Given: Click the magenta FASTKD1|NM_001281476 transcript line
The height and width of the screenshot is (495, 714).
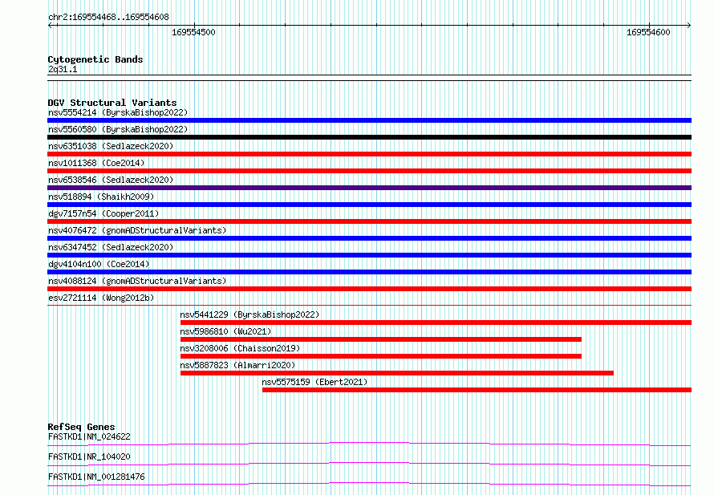Looking at the screenshot, I should coord(369,484).
